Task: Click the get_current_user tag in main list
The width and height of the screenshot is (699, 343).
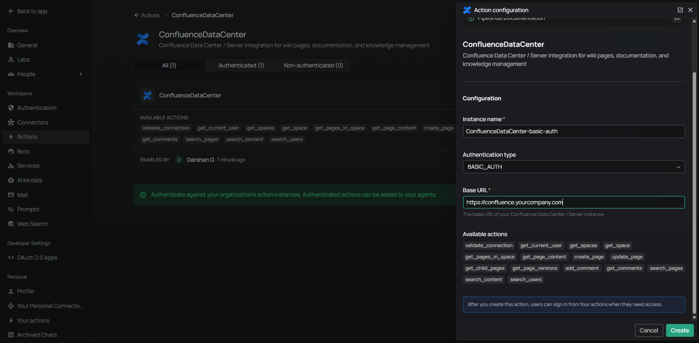Action: [218, 128]
